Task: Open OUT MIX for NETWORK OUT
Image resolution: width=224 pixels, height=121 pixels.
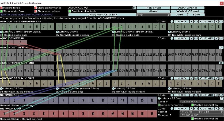Action: click(x=207, y=109)
